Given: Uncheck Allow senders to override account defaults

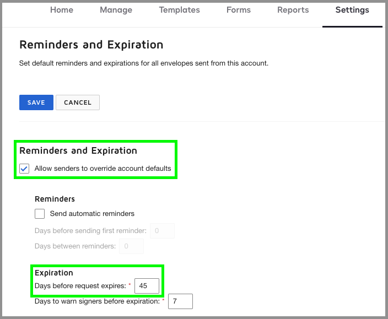Looking at the screenshot, I should 24,169.
